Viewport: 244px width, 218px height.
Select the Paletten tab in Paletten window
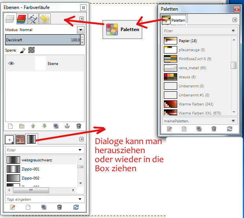(174, 20)
